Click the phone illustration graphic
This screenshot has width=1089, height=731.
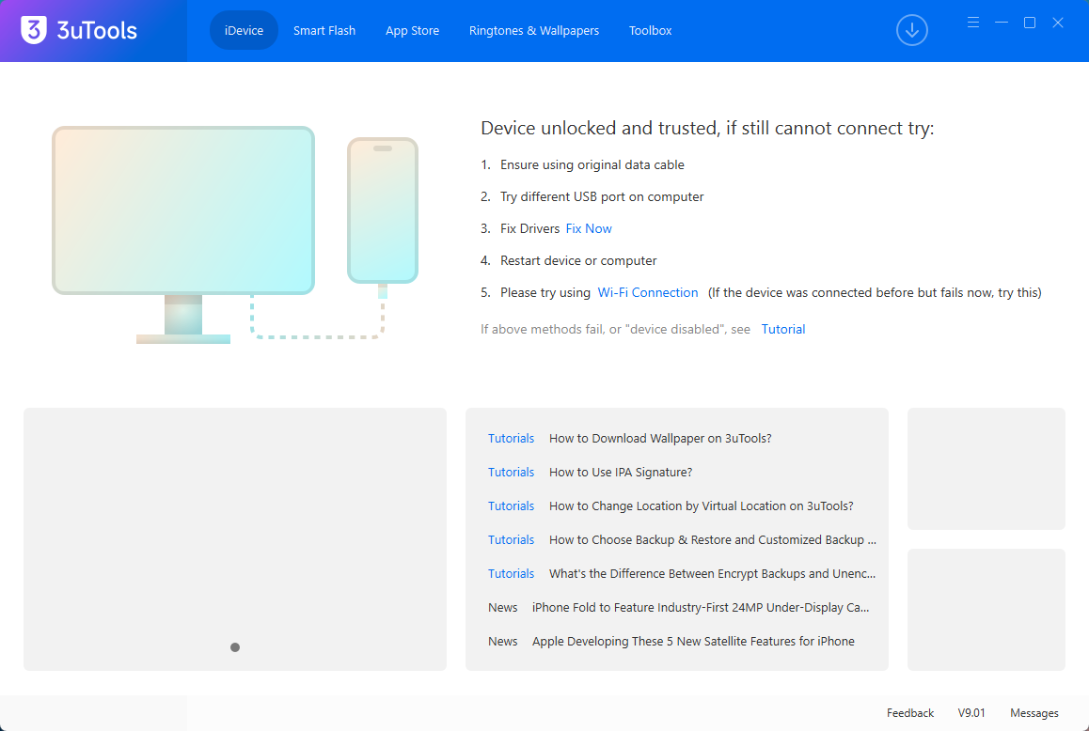pos(383,210)
